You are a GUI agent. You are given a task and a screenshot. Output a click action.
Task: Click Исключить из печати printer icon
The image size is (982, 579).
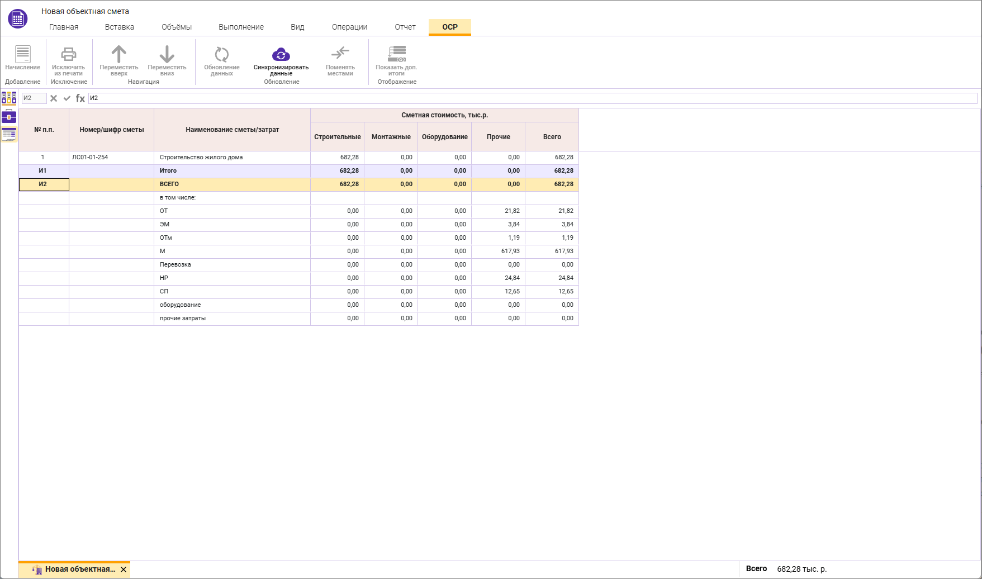click(68, 55)
